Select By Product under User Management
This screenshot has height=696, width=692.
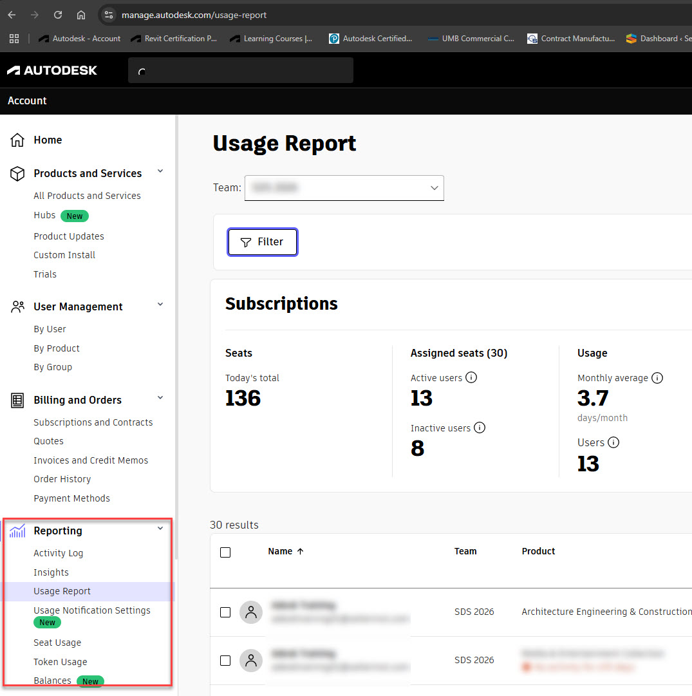point(57,348)
